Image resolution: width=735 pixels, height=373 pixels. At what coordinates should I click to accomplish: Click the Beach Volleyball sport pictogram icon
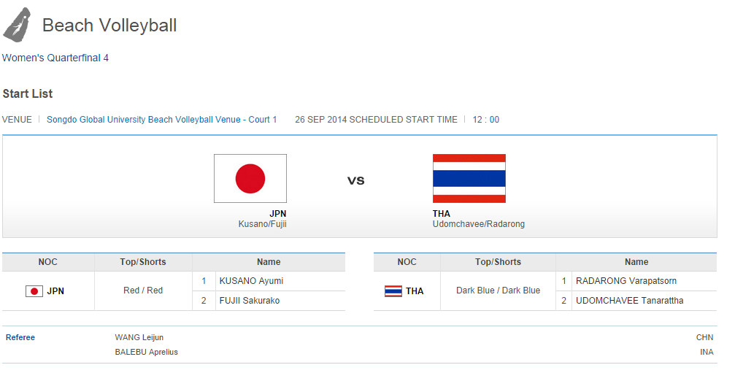point(17,24)
